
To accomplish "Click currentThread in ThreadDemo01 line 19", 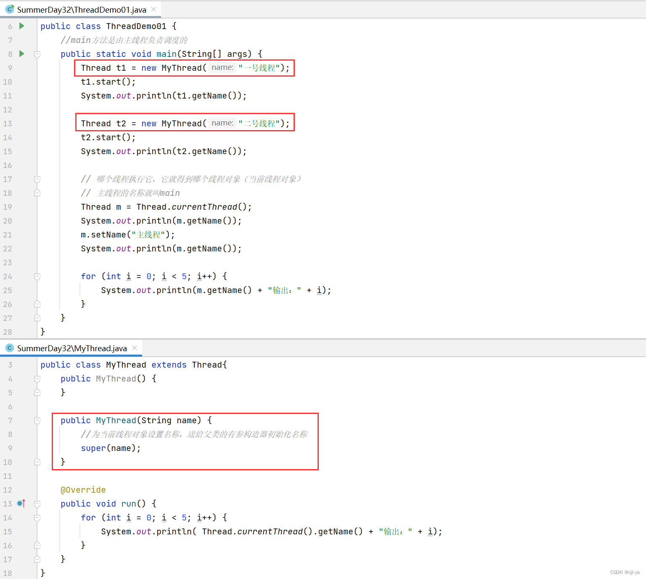I will click(204, 207).
